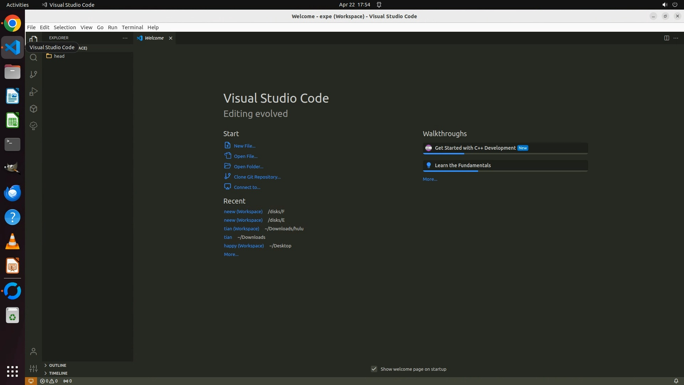Open the Run and Debug view
The image size is (684, 385).
tap(33, 92)
